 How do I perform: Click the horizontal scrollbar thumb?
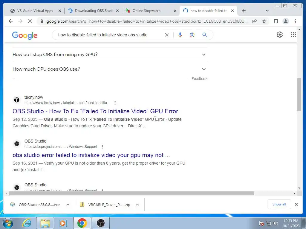(x=132, y=193)
